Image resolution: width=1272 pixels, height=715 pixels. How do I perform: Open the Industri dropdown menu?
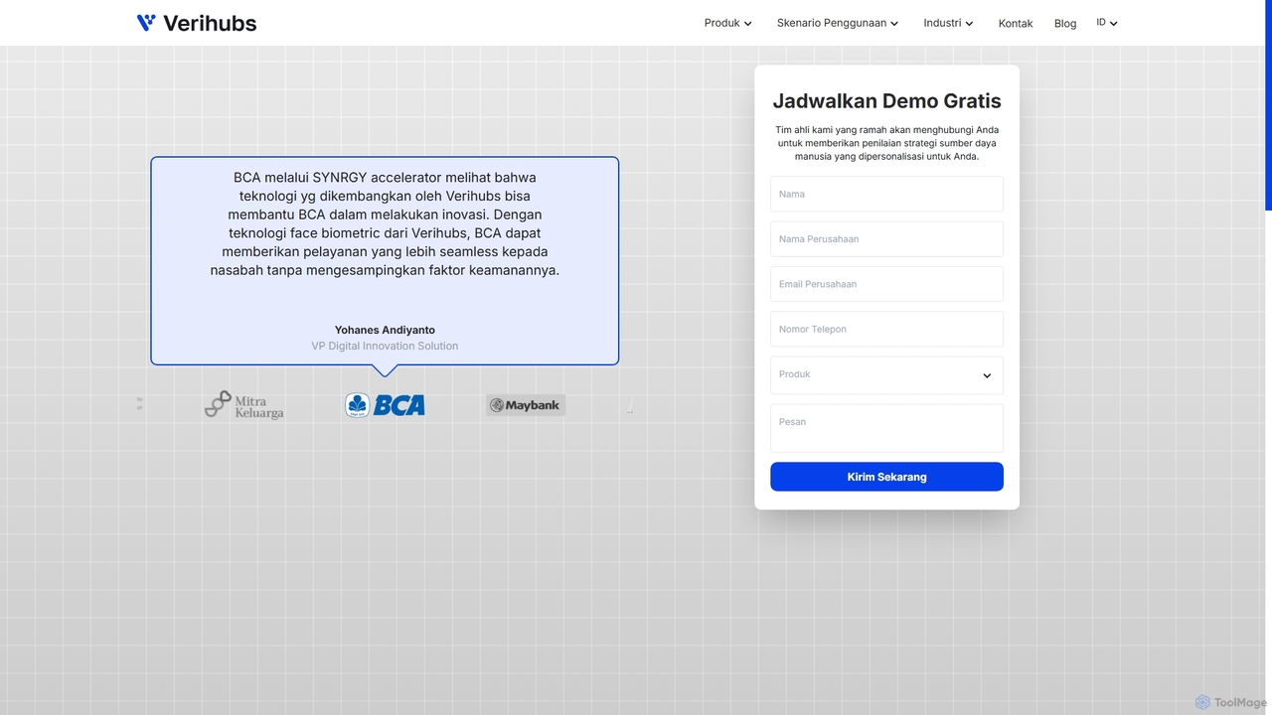tap(948, 23)
